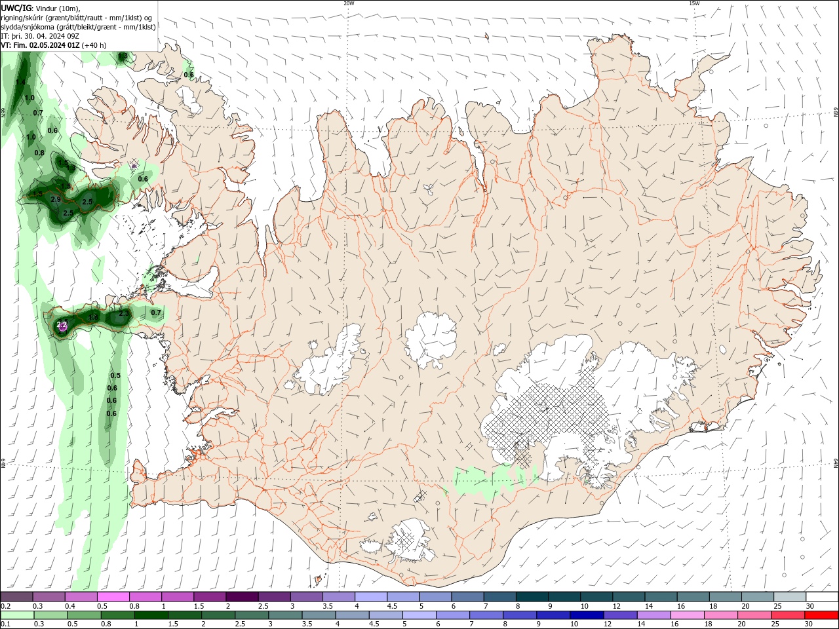The height and width of the screenshot is (629, 839).
Task: Click the 'VT: Fim. 02.05.2024 01Z (+40 h)' line
Action: [x=54, y=45]
